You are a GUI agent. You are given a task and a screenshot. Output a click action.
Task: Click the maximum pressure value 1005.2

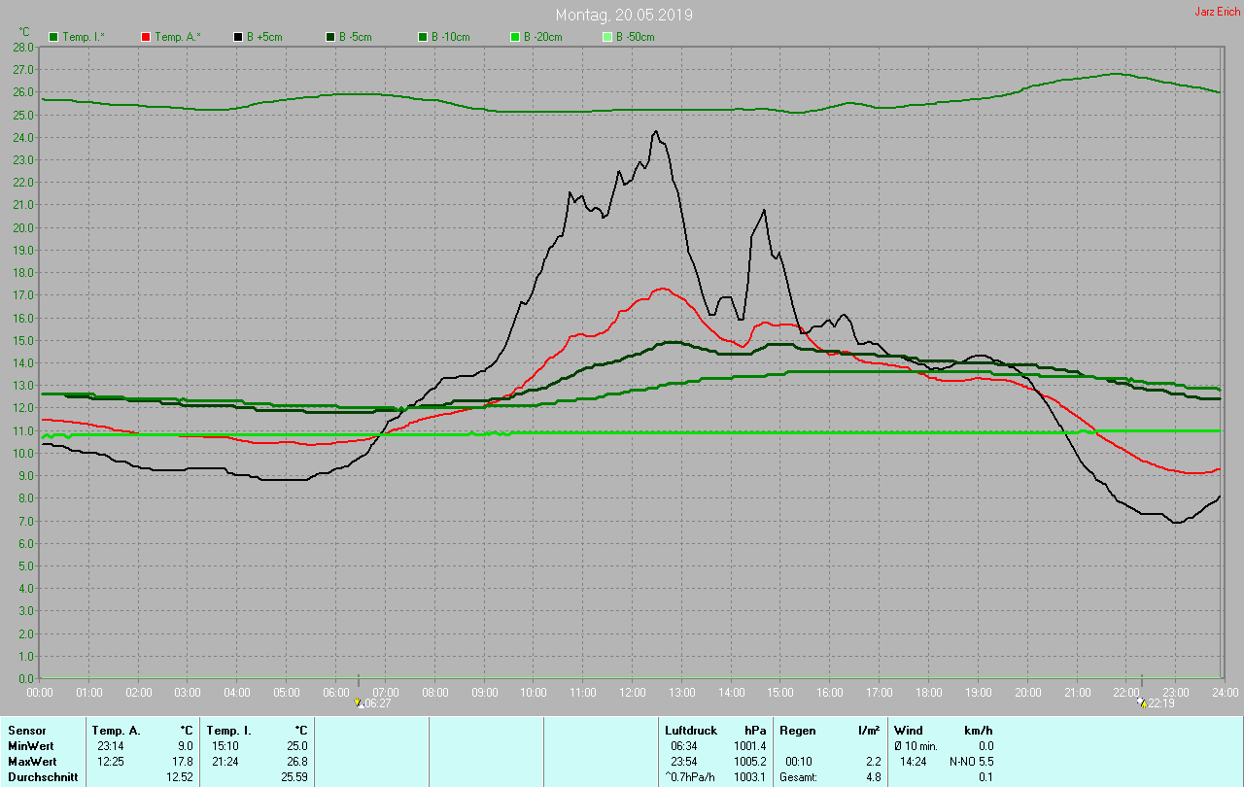750,761
